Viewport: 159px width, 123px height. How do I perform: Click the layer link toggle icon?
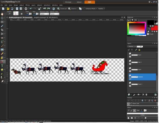click(136, 50)
